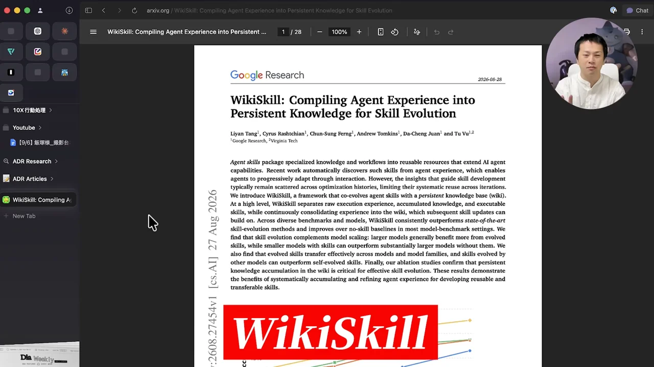Image resolution: width=654 pixels, height=367 pixels.
Task: Zoom out the PDF with minus button
Action: tap(320, 32)
